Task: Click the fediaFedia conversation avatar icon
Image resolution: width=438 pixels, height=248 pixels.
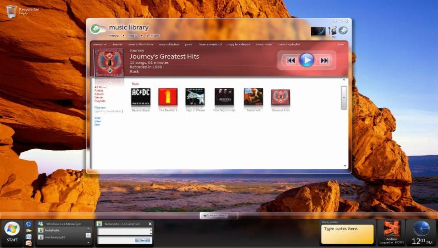Action: [99, 224]
